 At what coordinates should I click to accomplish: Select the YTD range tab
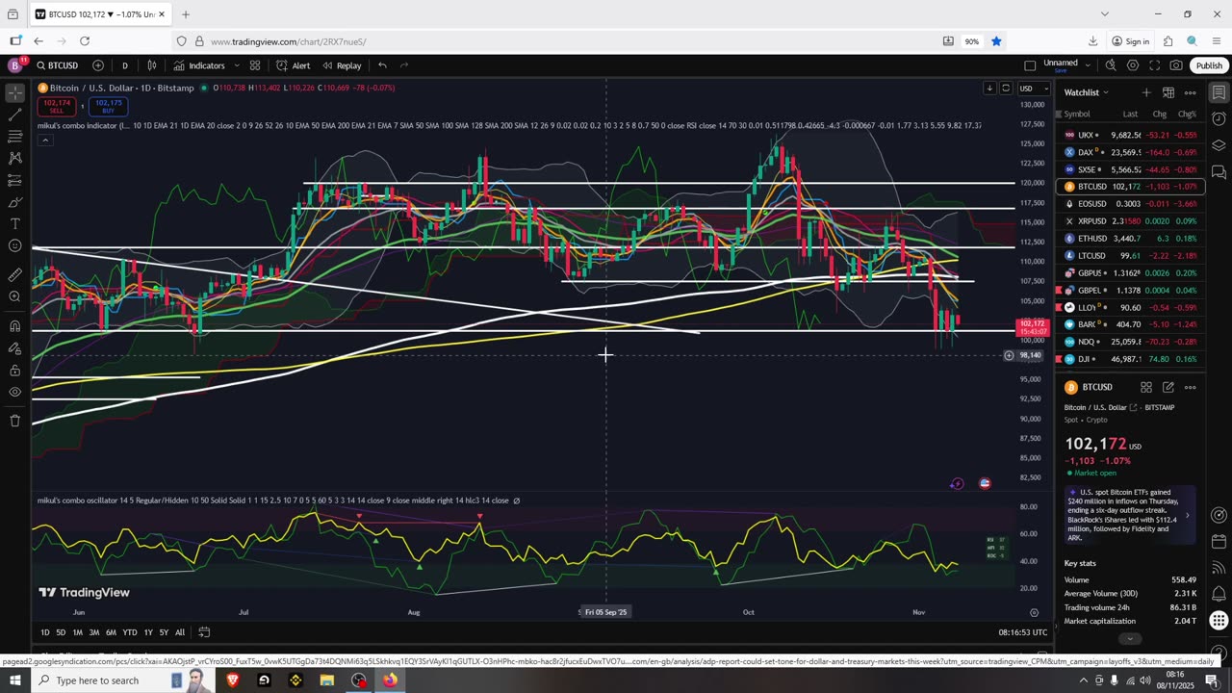130,632
